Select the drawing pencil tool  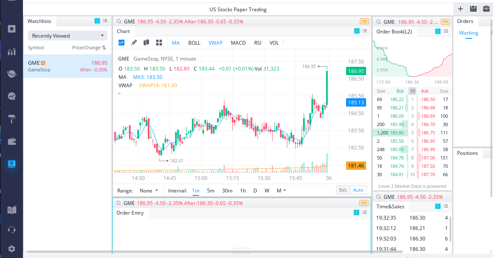[134, 43]
